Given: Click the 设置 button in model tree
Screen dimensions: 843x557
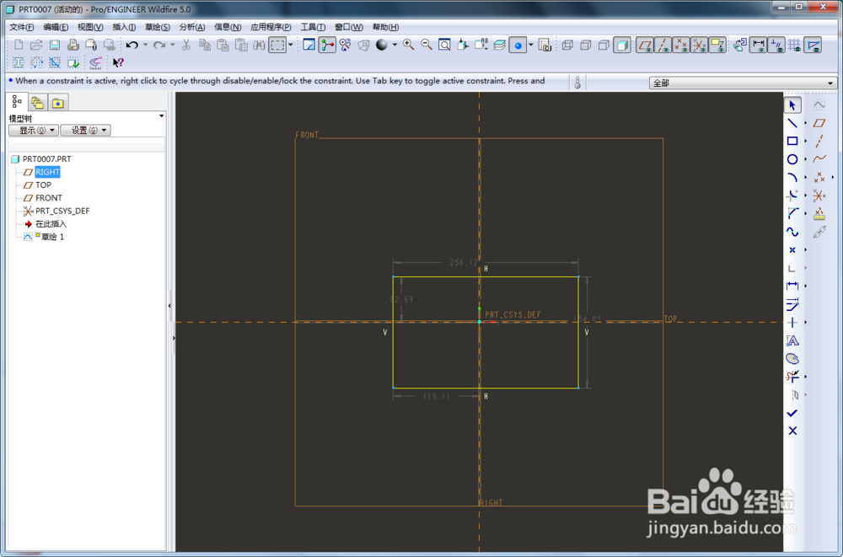Looking at the screenshot, I should (x=85, y=130).
